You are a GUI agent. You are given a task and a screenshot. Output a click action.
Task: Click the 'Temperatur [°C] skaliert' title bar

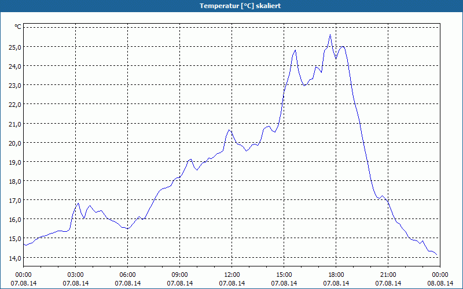pos(231,6)
